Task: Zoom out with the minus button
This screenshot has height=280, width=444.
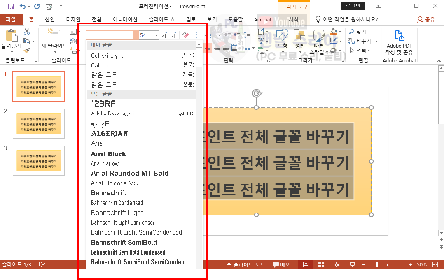Action: point(364,265)
